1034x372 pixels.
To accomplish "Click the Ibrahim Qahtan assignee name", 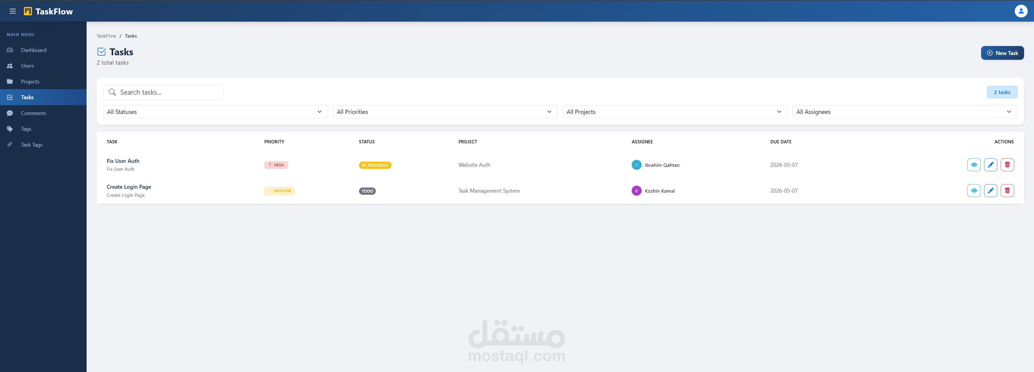I will click(x=662, y=165).
